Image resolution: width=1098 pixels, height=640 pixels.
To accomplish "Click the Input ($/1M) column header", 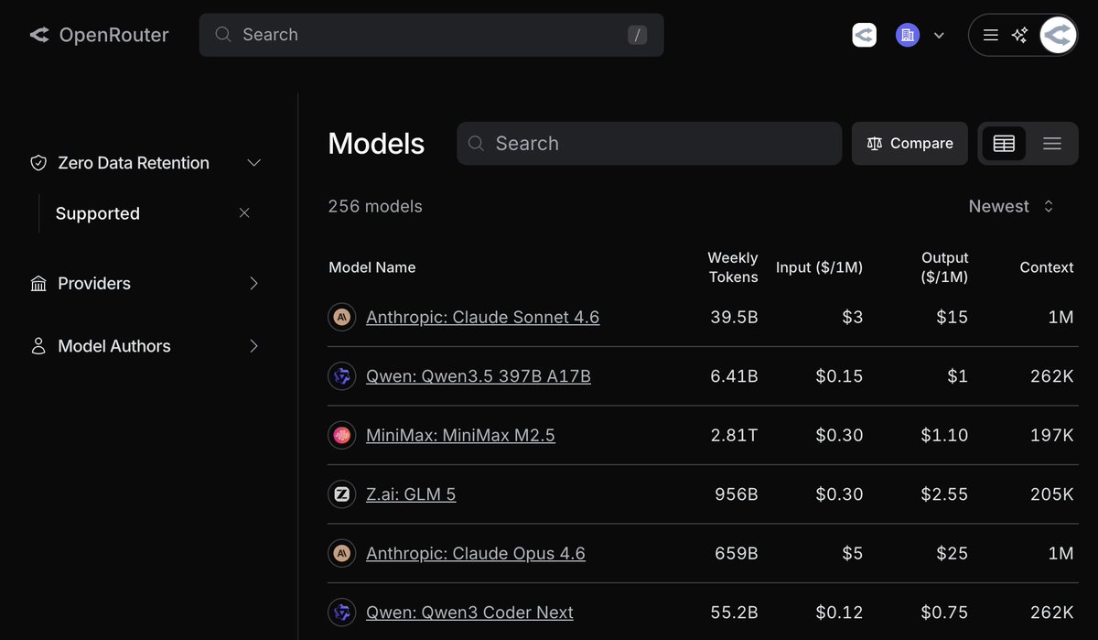I will [820, 267].
